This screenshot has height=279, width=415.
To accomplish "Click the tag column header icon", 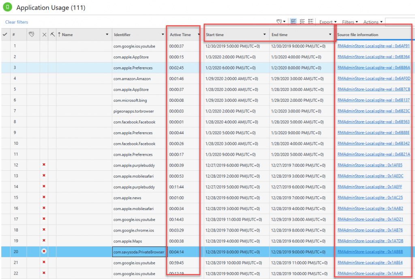I will 31,34.
